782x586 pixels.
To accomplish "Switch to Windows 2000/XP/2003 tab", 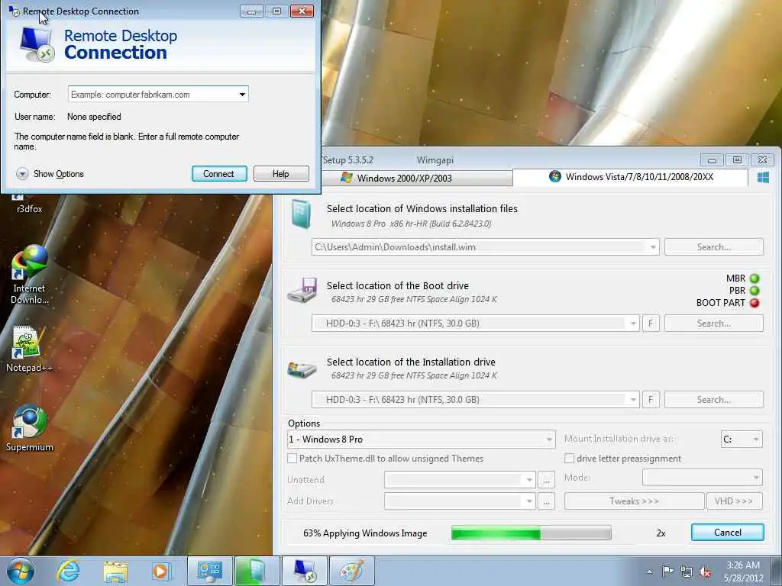I will point(417,179).
